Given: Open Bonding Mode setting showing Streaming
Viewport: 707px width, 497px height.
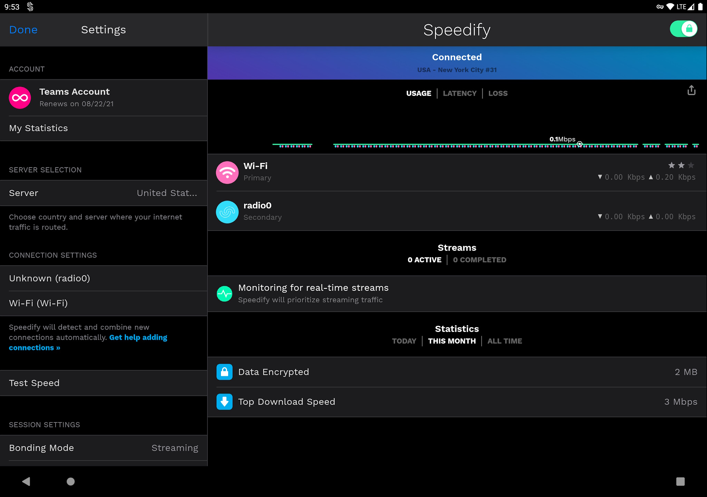Looking at the screenshot, I should pos(104,448).
